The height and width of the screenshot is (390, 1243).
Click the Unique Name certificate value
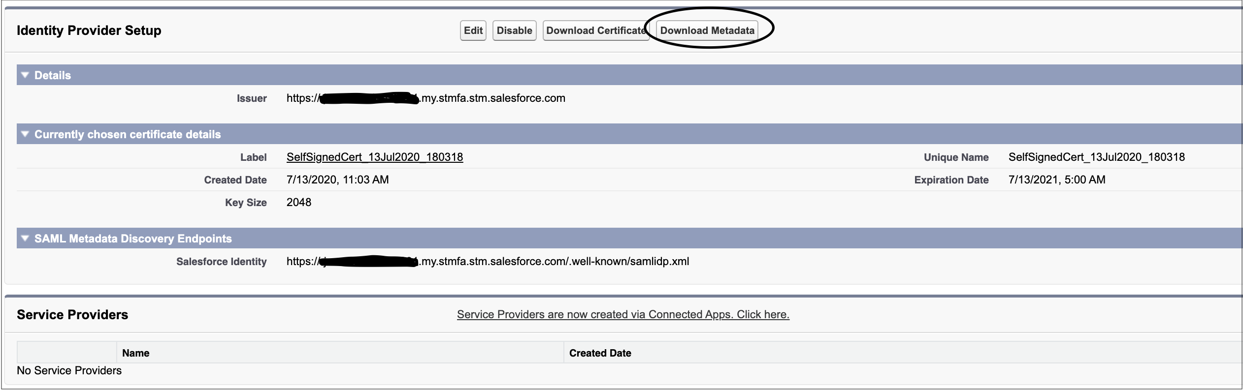tap(1096, 157)
